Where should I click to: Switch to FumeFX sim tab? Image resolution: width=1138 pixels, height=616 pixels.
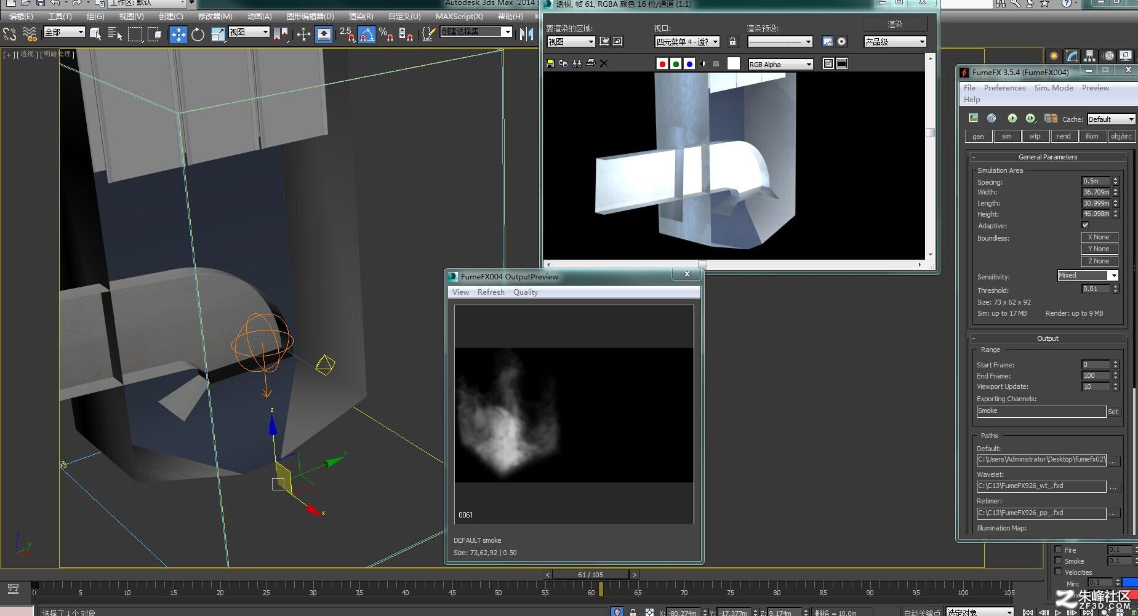(1006, 136)
